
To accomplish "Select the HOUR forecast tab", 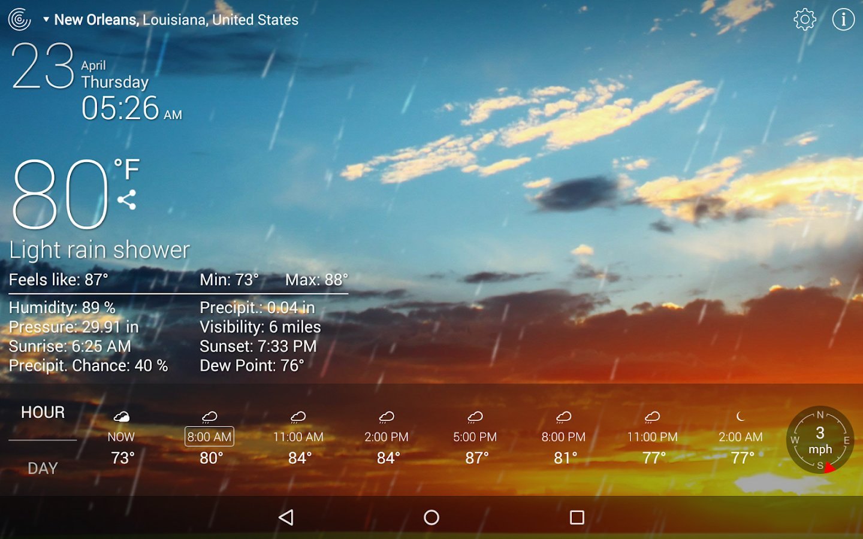I will pos(43,412).
